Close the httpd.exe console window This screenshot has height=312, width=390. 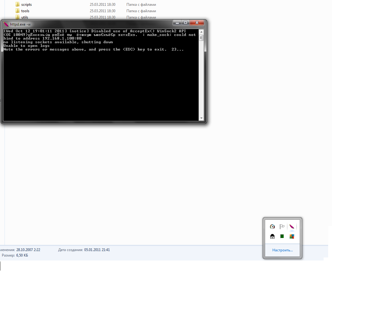(197, 23)
